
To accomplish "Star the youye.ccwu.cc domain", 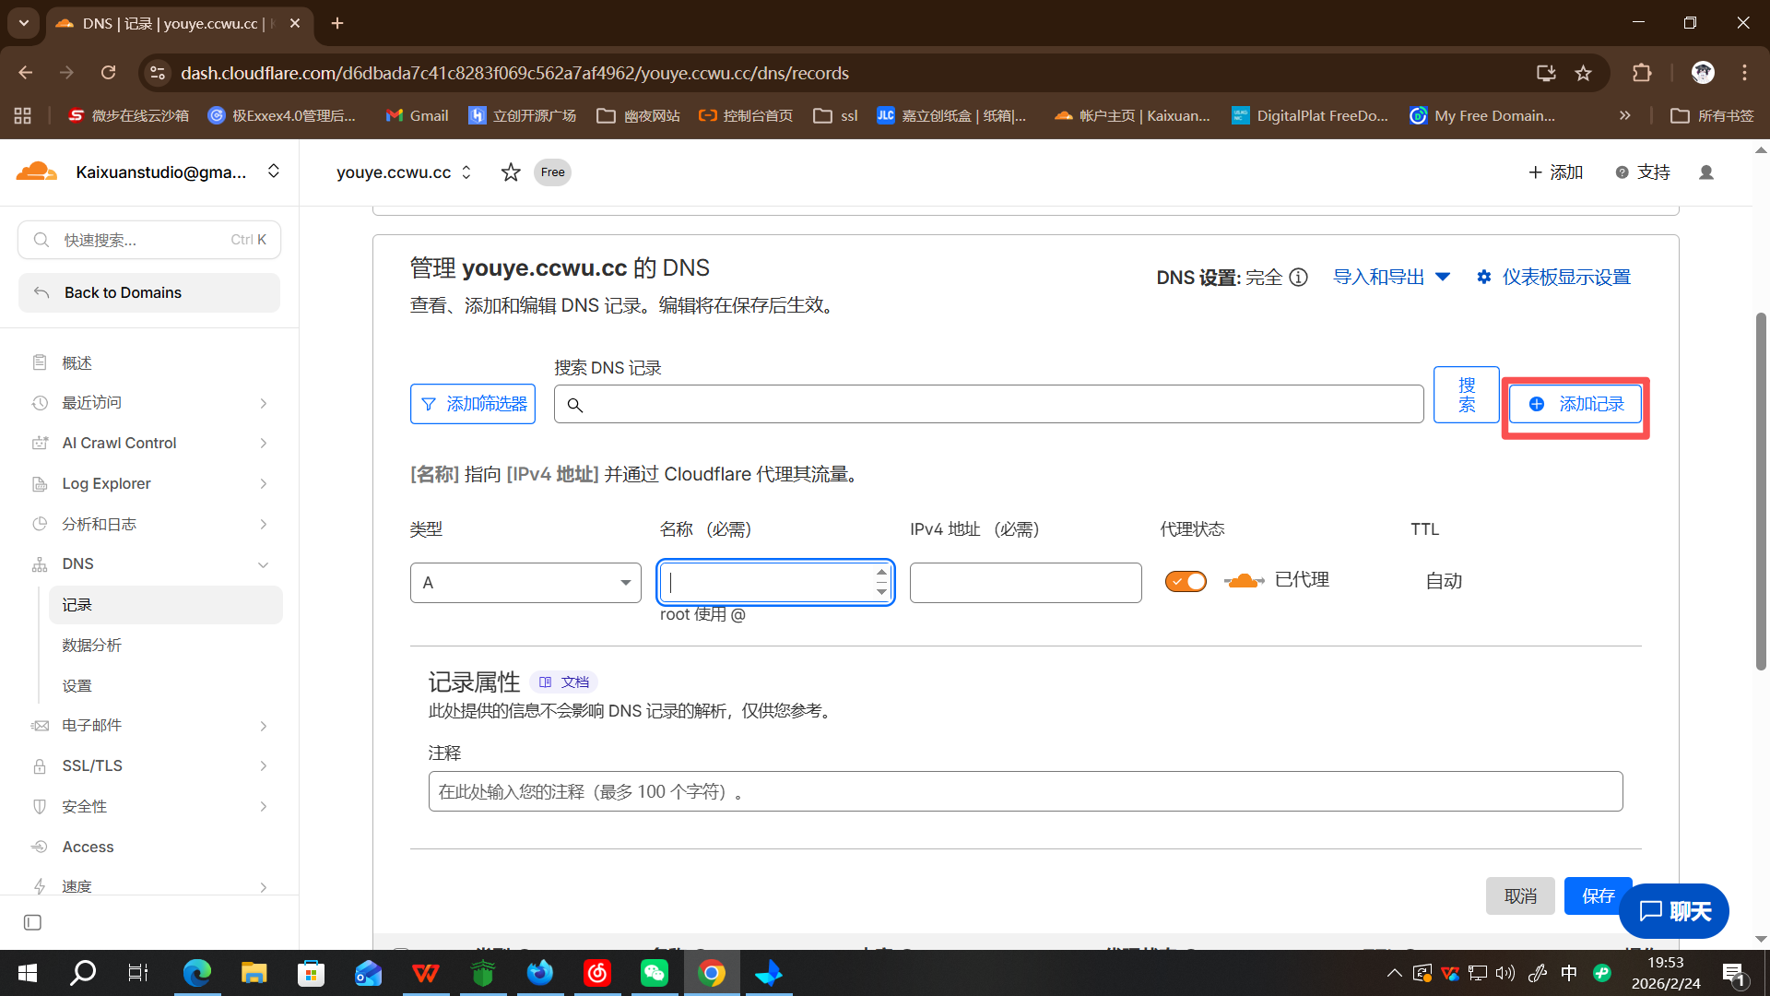I will [511, 172].
